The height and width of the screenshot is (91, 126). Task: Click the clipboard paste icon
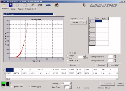click(17, 5)
